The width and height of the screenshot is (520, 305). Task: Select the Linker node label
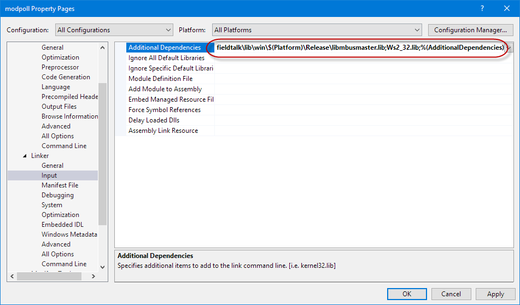coord(40,156)
